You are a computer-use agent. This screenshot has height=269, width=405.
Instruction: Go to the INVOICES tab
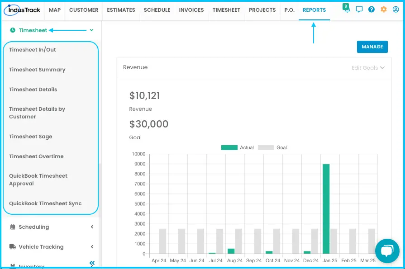click(x=191, y=10)
